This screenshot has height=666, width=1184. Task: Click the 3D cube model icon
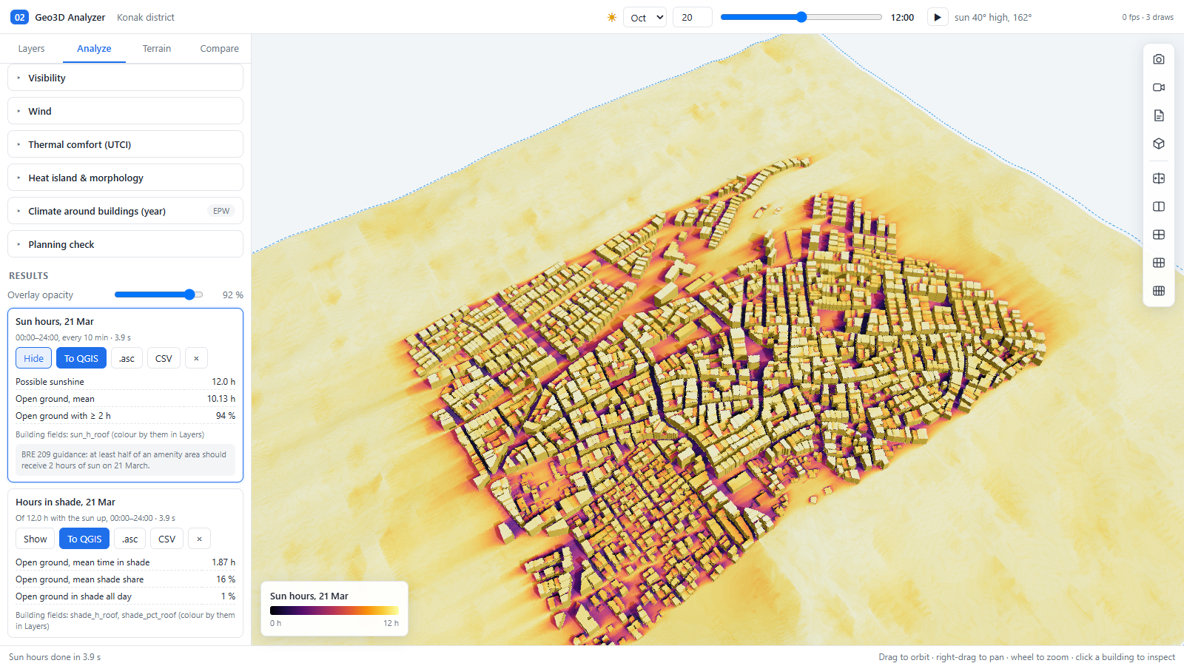point(1159,144)
